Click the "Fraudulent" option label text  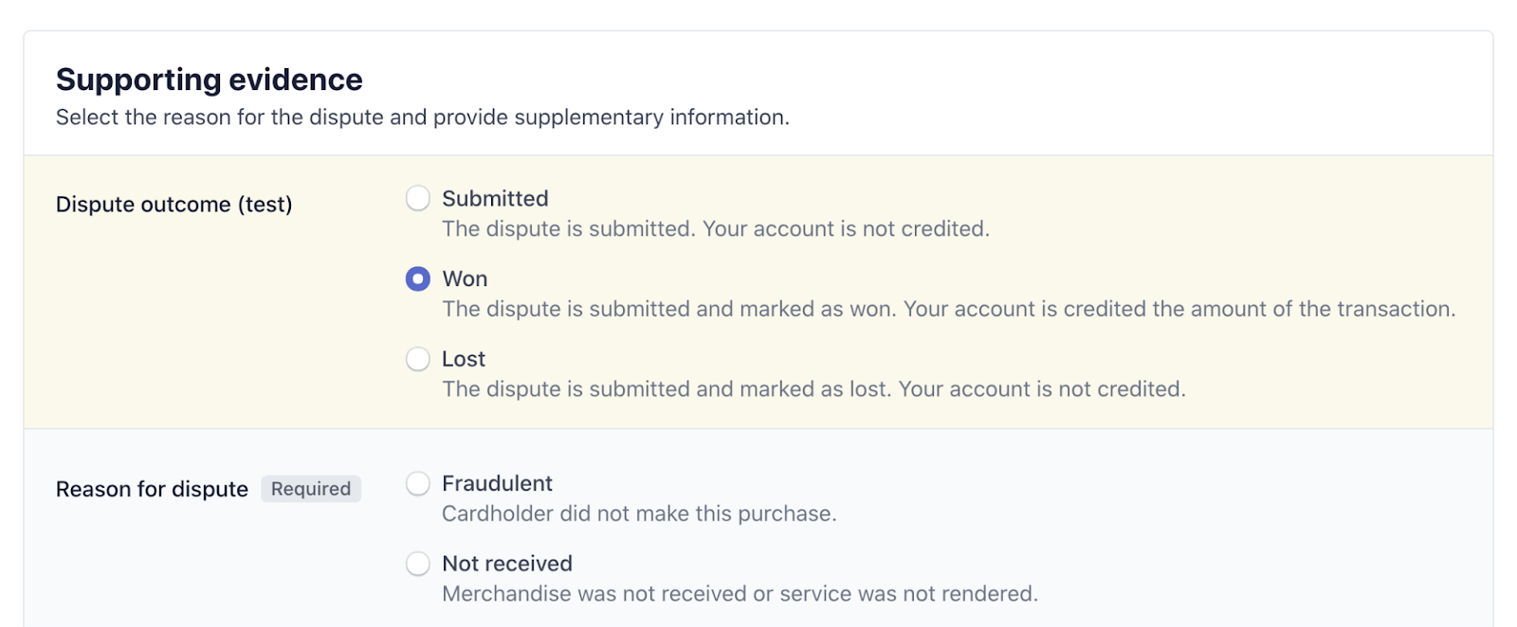pos(497,484)
